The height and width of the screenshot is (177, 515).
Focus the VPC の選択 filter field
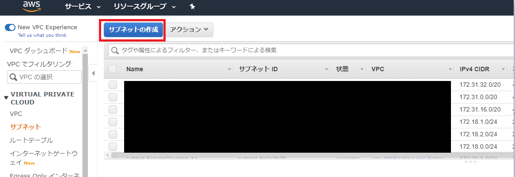(44, 77)
